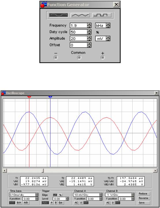160x208 pixels.
Task: Decrease the Frequency value with down arrow
Action: pyautogui.click(x=89, y=27)
